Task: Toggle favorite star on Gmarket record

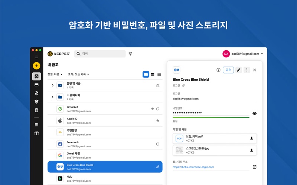Action: coord(153,109)
